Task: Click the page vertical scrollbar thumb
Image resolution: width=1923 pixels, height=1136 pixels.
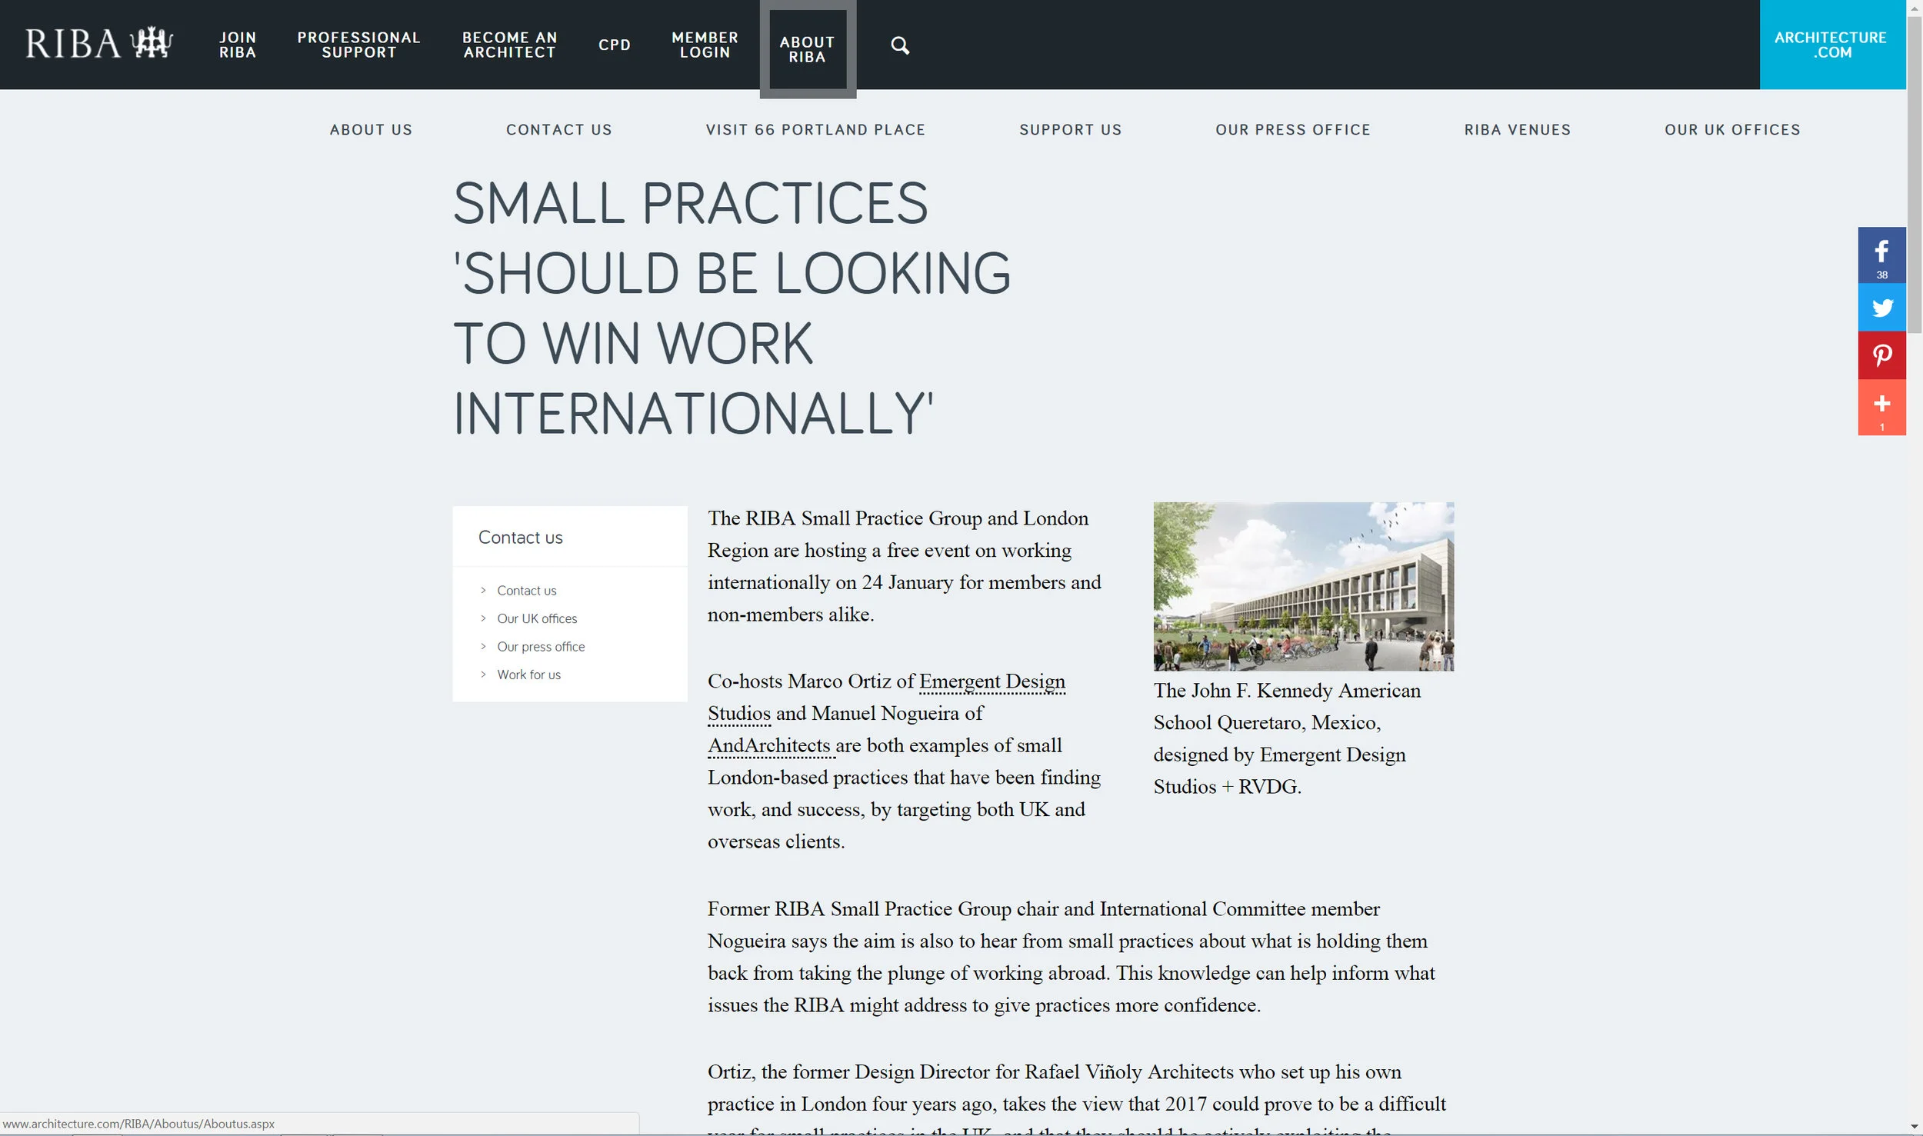Action: [x=1914, y=173]
